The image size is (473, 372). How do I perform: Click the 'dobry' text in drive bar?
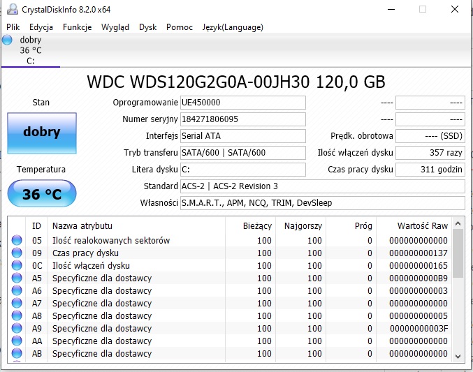click(x=31, y=40)
